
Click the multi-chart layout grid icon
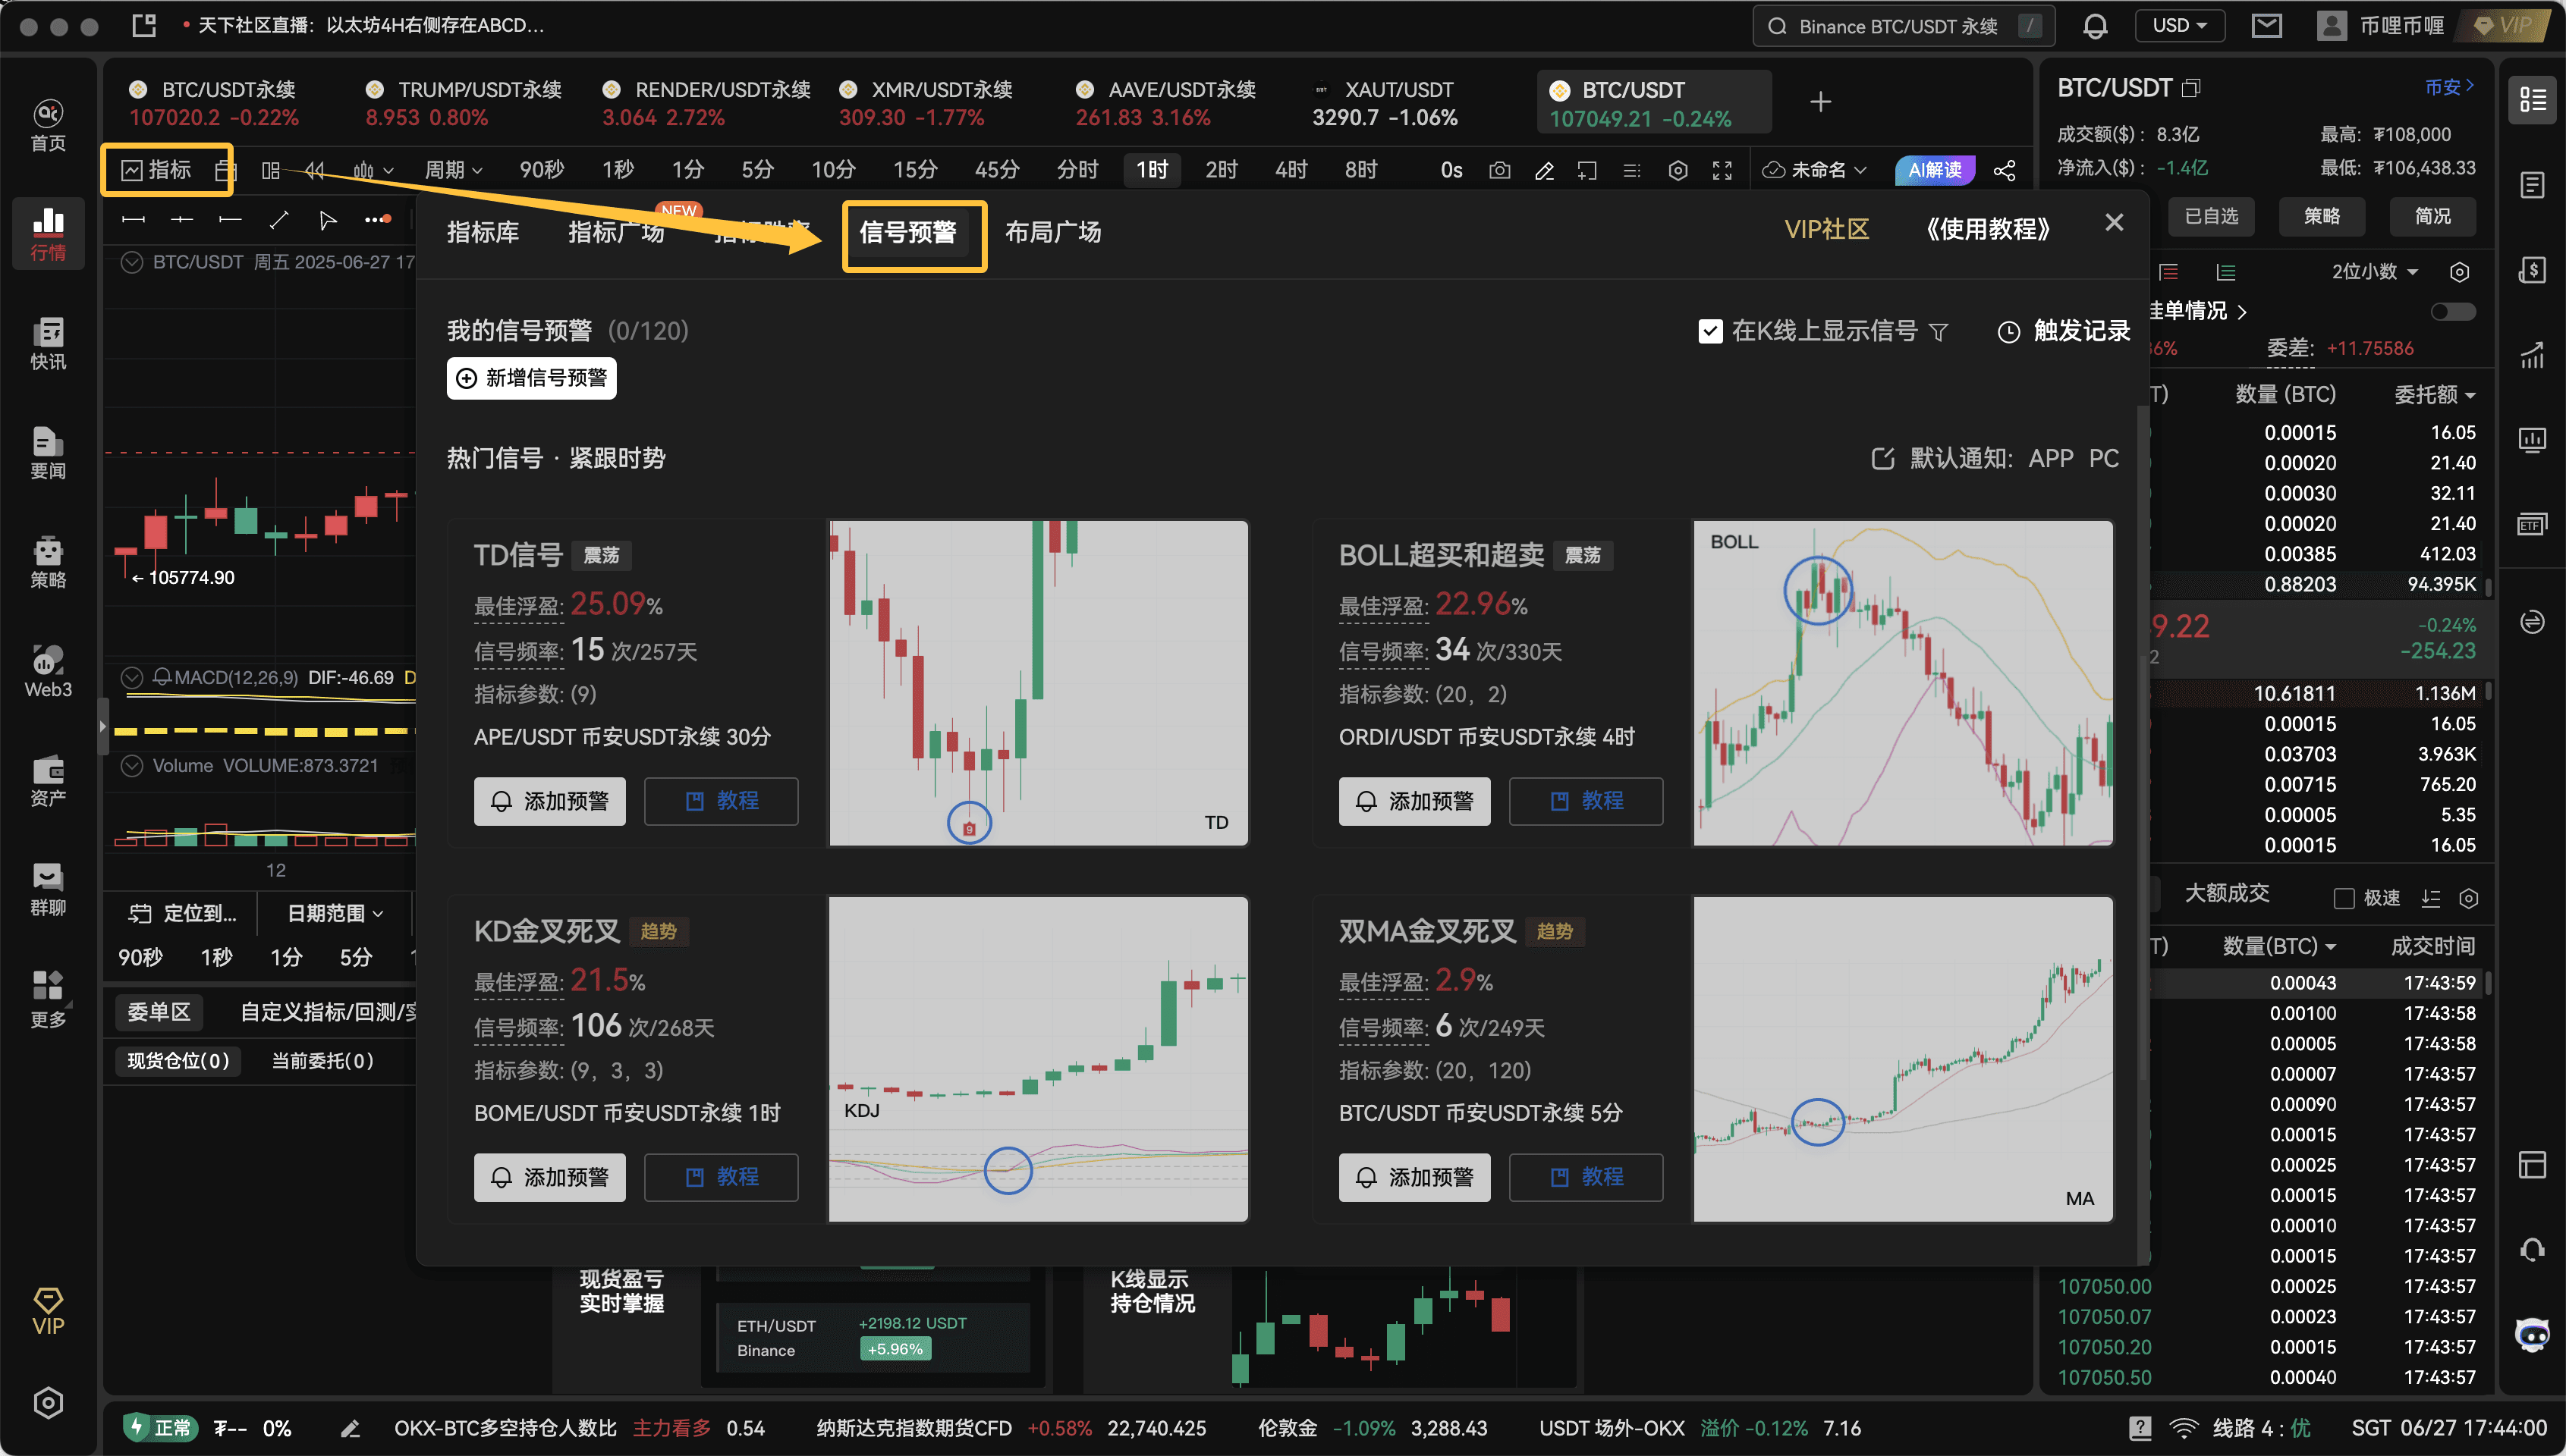click(270, 170)
